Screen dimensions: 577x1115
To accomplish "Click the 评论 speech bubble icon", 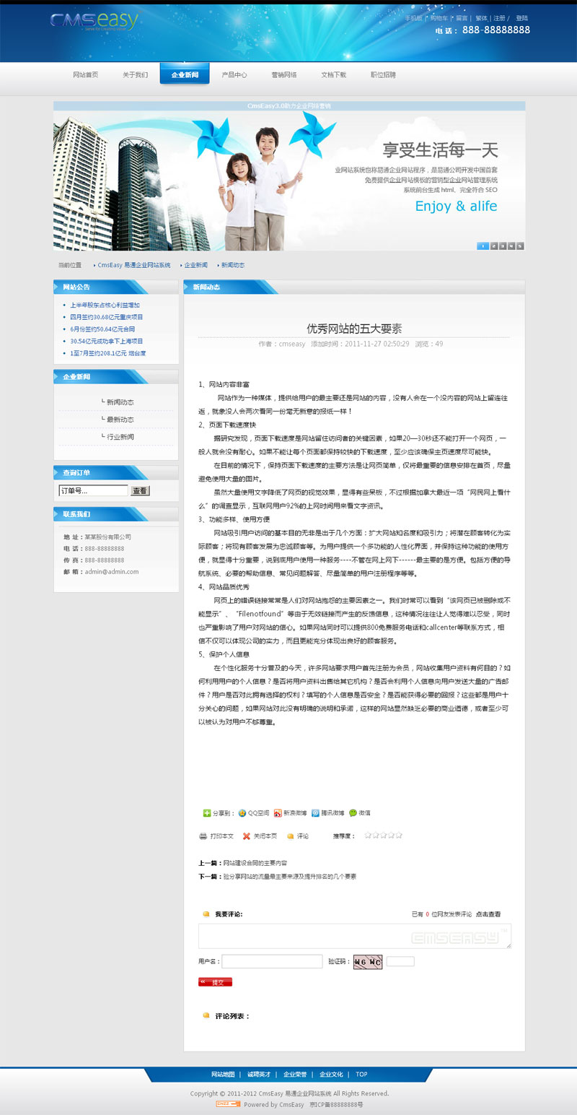I will point(291,836).
